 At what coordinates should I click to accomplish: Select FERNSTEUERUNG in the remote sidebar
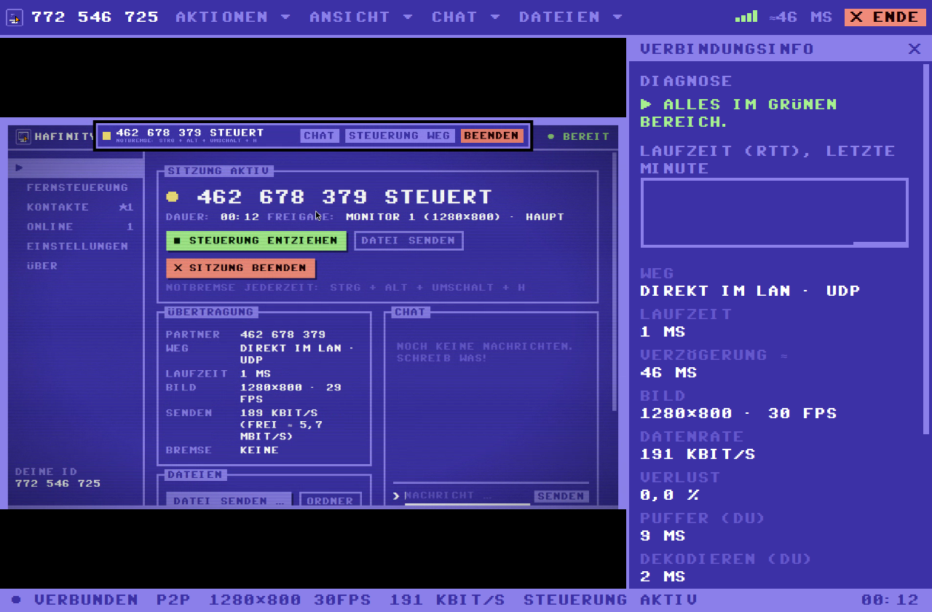coord(76,187)
